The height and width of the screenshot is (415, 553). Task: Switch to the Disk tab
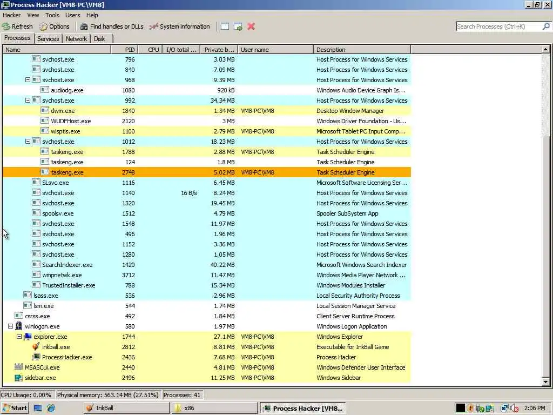click(99, 39)
